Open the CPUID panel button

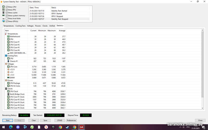tap(60, 120)
